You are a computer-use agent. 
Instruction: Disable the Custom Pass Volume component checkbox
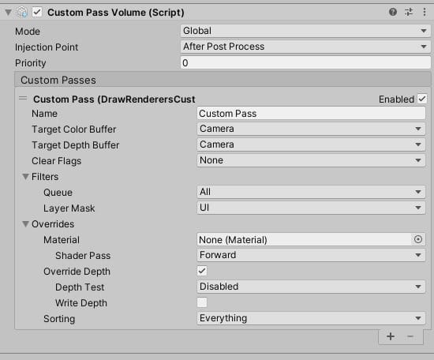37,12
